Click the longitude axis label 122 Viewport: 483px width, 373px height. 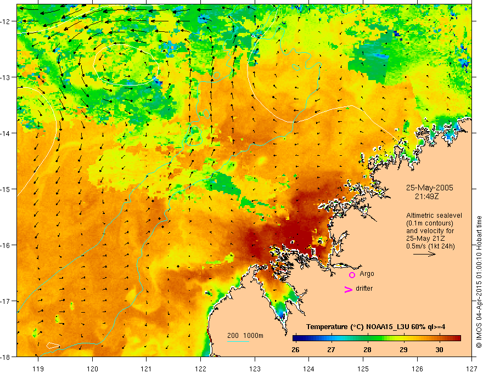(200, 369)
